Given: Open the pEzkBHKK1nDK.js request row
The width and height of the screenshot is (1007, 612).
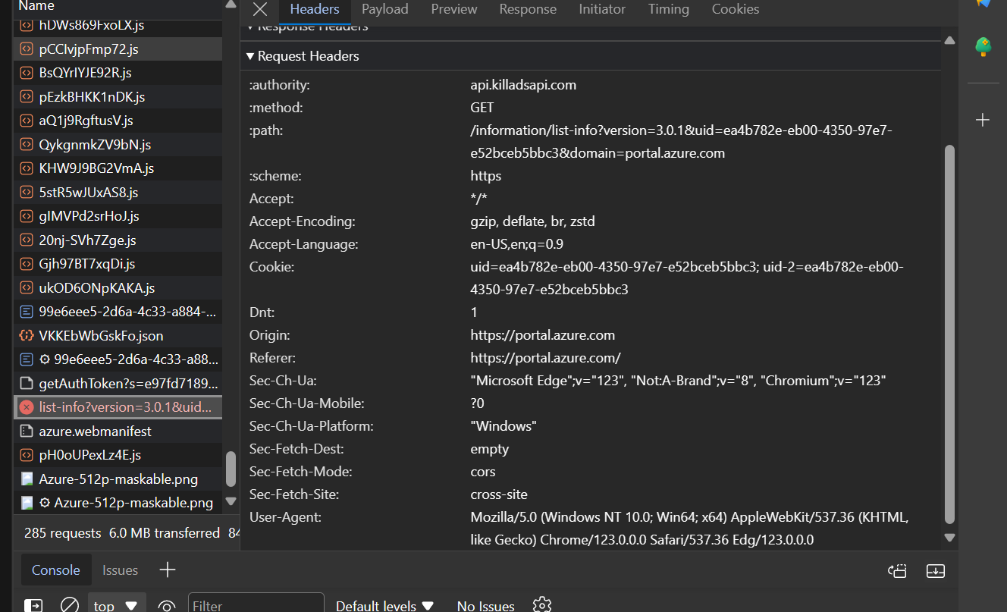Looking at the screenshot, I should pos(118,97).
